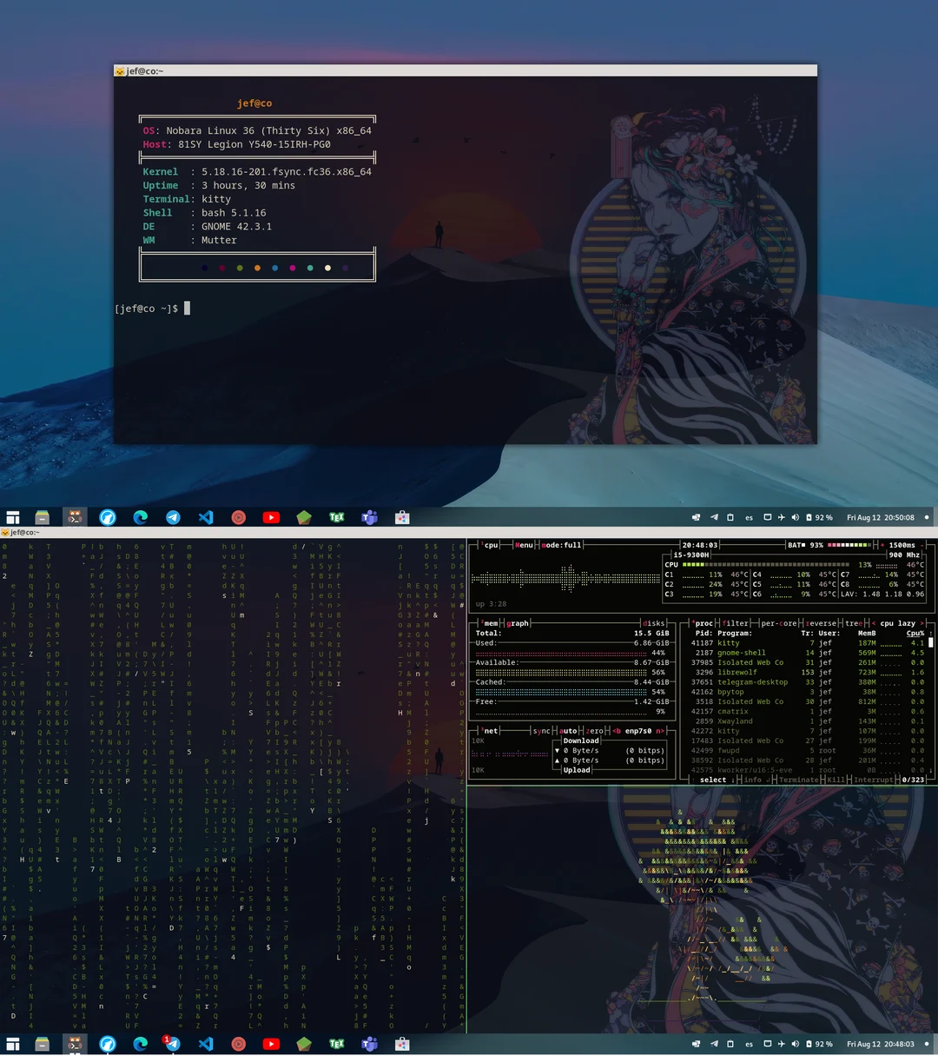Switch the mem panel to graph view
This screenshot has height=1056, width=938.
(x=519, y=622)
